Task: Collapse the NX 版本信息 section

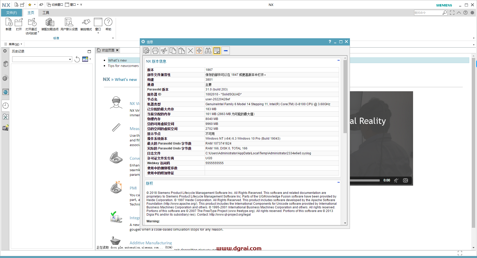Action: (x=339, y=60)
